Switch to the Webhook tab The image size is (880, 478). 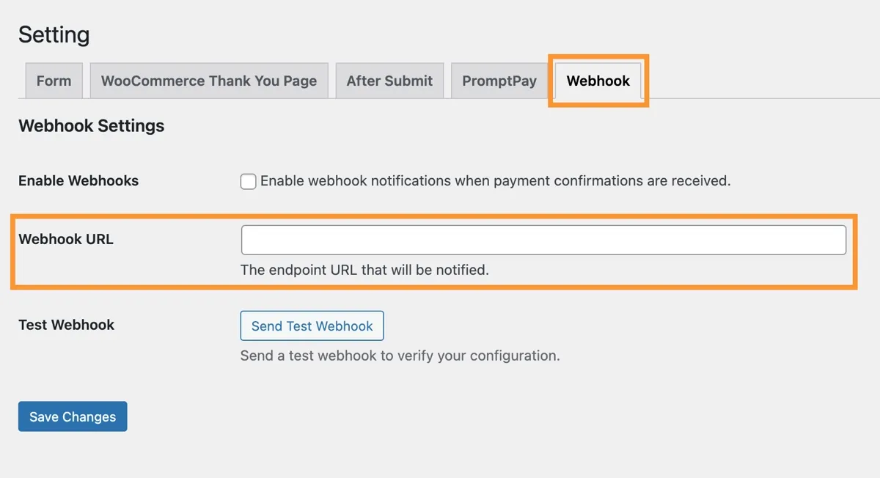tap(598, 81)
